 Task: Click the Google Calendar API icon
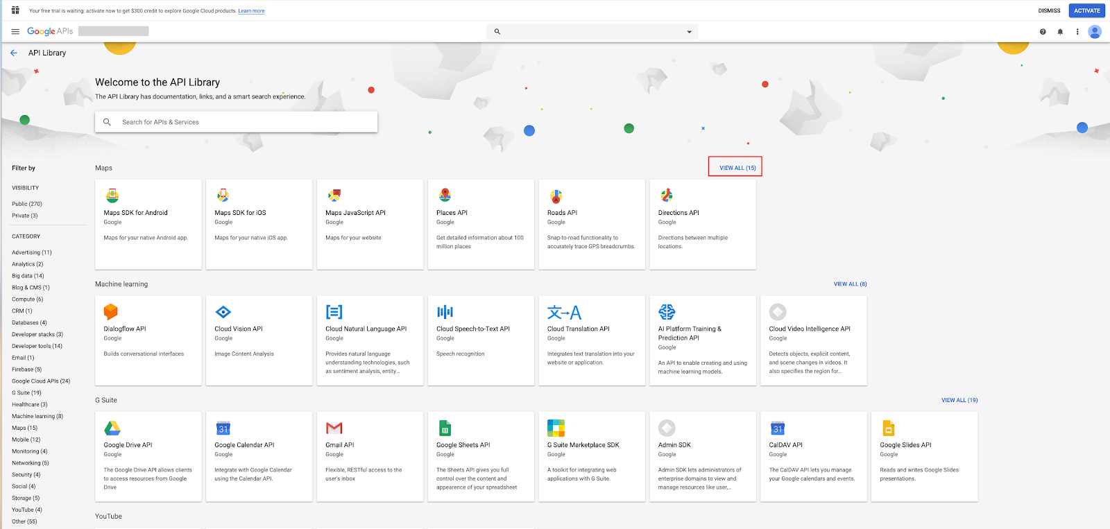tap(223, 428)
